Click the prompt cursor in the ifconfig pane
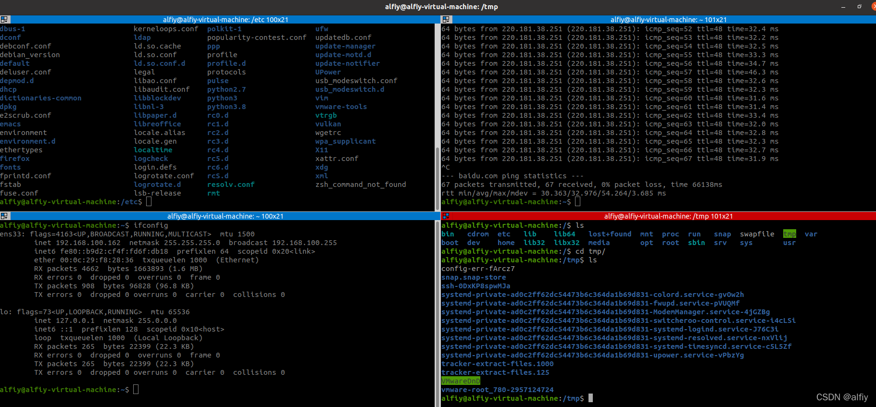Screen dimensions: 876x407 tap(136, 390)
